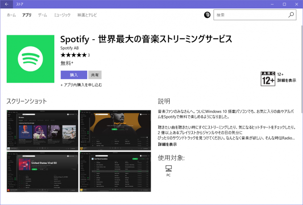Select the アプリ tab
303x205 pixels.
tap(27, 15)
